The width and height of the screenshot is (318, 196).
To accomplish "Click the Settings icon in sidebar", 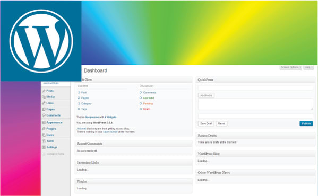I will [x=44, y=147].
